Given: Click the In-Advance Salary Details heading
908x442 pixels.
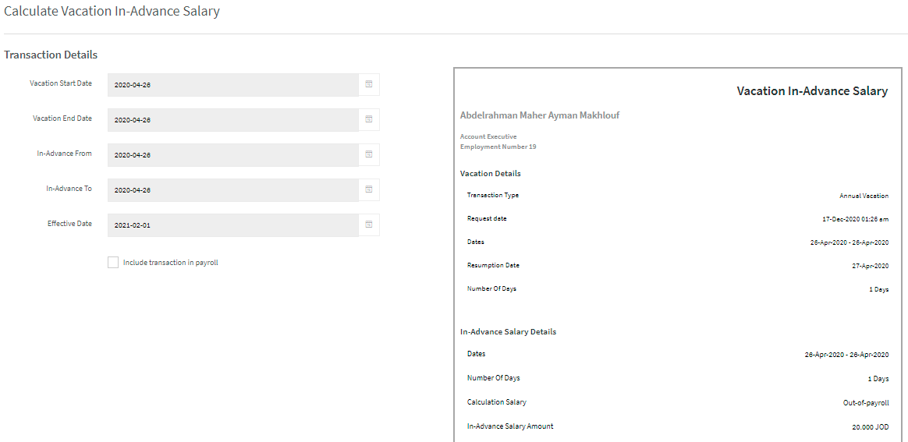Looking at the screenshot, I should pyautogui.click(x=508, y=332).
